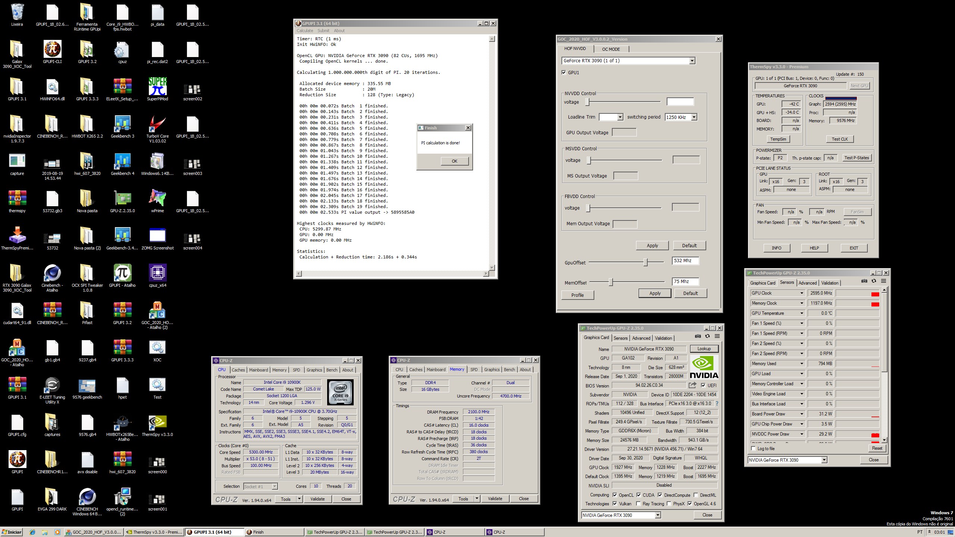
Task: Toggle the CUDA computing checkbox
Action: coord(639,495)
